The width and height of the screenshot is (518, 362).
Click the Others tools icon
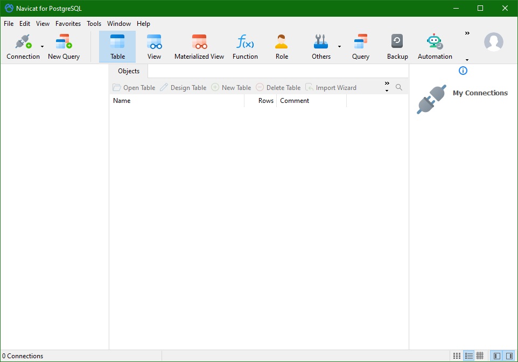(x=321, y=41)
